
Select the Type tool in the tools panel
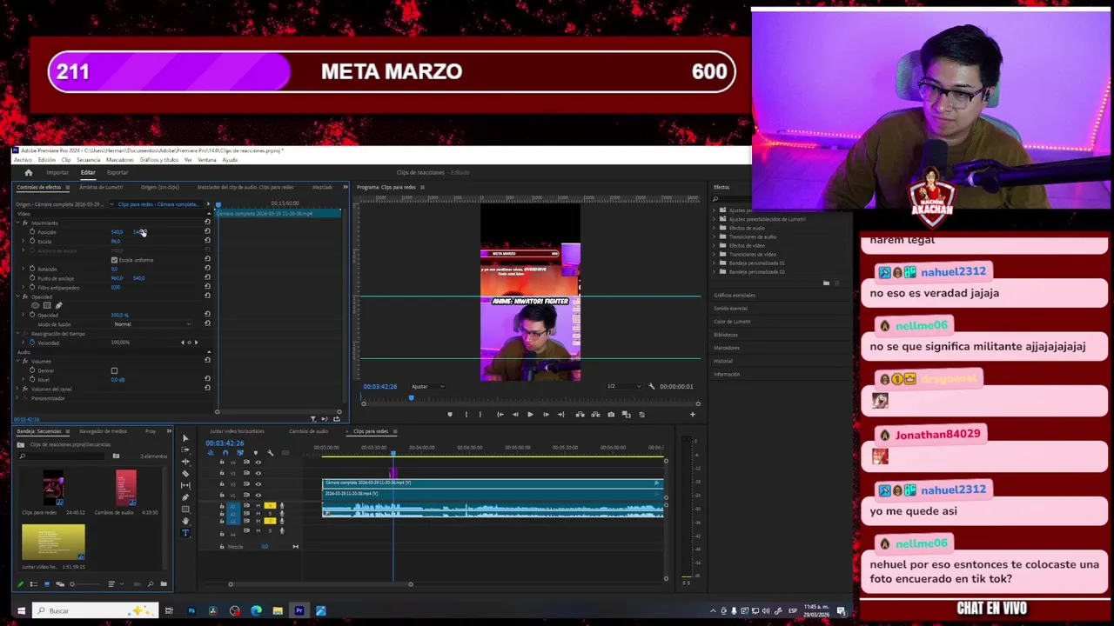pos(185,533)
